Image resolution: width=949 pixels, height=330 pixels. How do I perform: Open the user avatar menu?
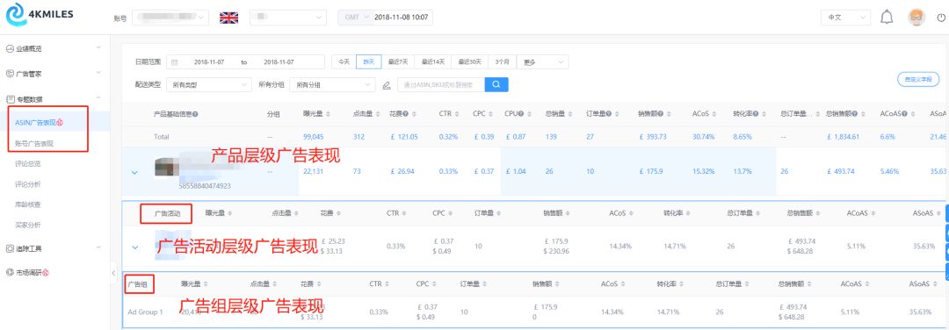pos(916,17)
